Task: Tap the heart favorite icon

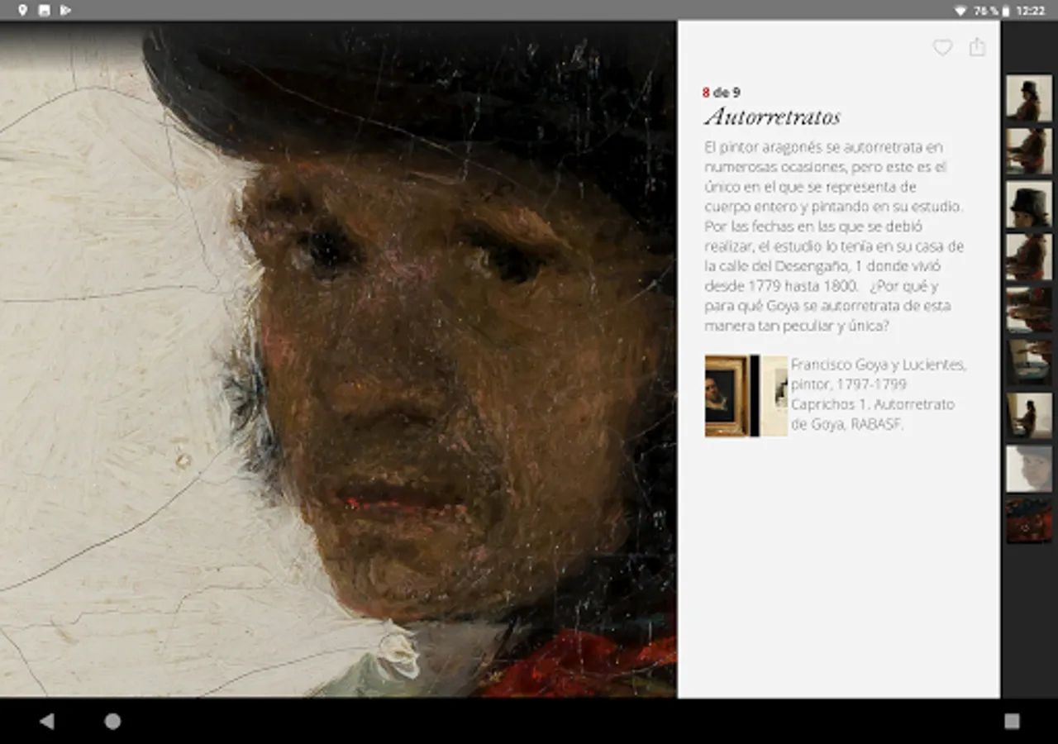Action: (x=942, y=48)
